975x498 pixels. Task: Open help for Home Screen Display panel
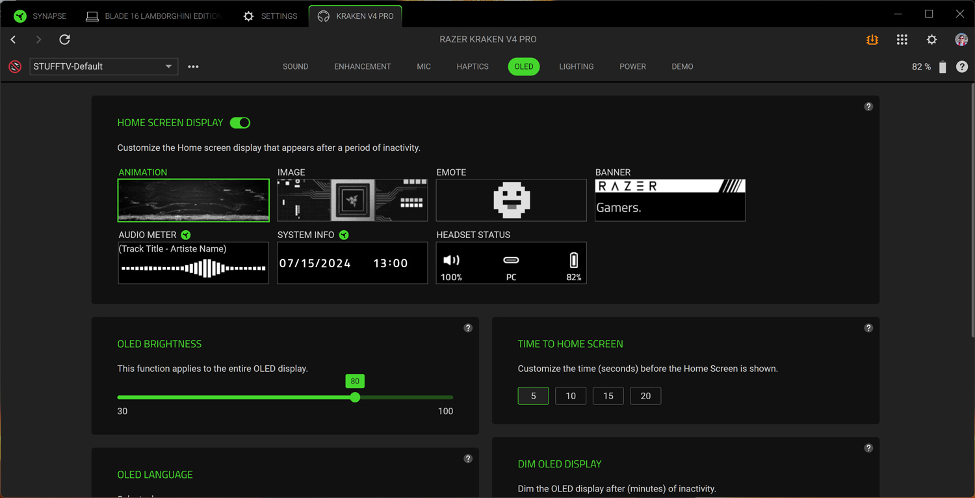[868, 107]
